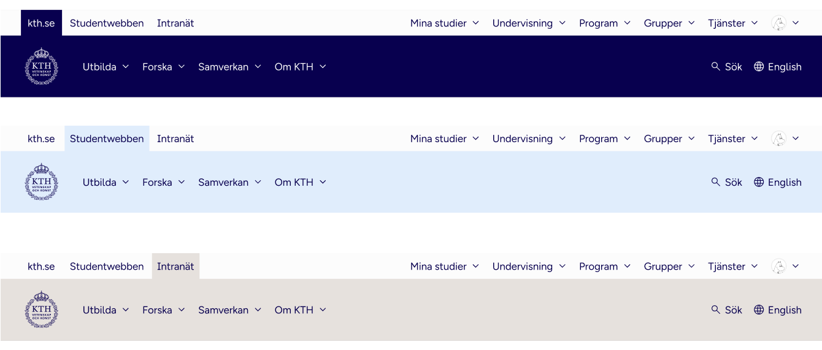Select the highlighted Studentwebben tab above the light blue header
This screenshot has height=350, width=822.
(107, 139)
